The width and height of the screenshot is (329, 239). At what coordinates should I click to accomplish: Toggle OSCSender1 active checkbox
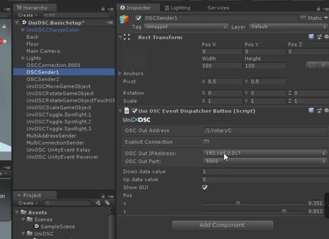[x=139, y=18]
